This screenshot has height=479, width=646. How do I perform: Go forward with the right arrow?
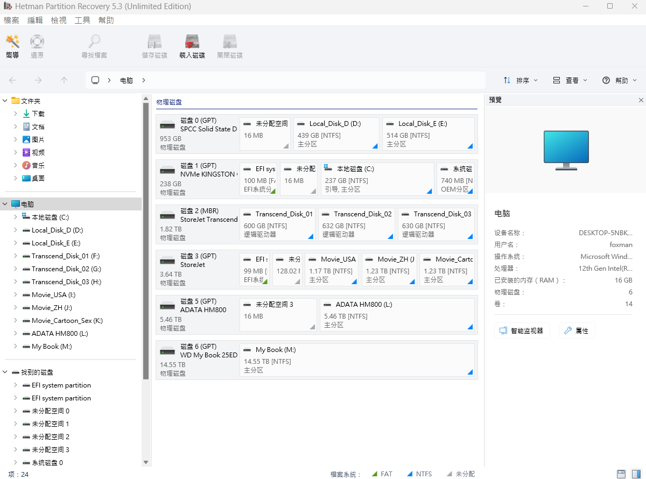[38, 80]
